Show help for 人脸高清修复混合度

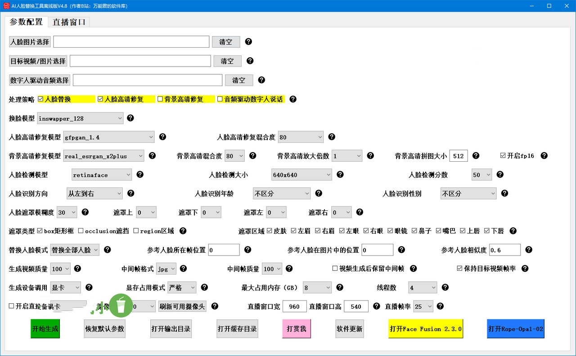tap(332, 137)
